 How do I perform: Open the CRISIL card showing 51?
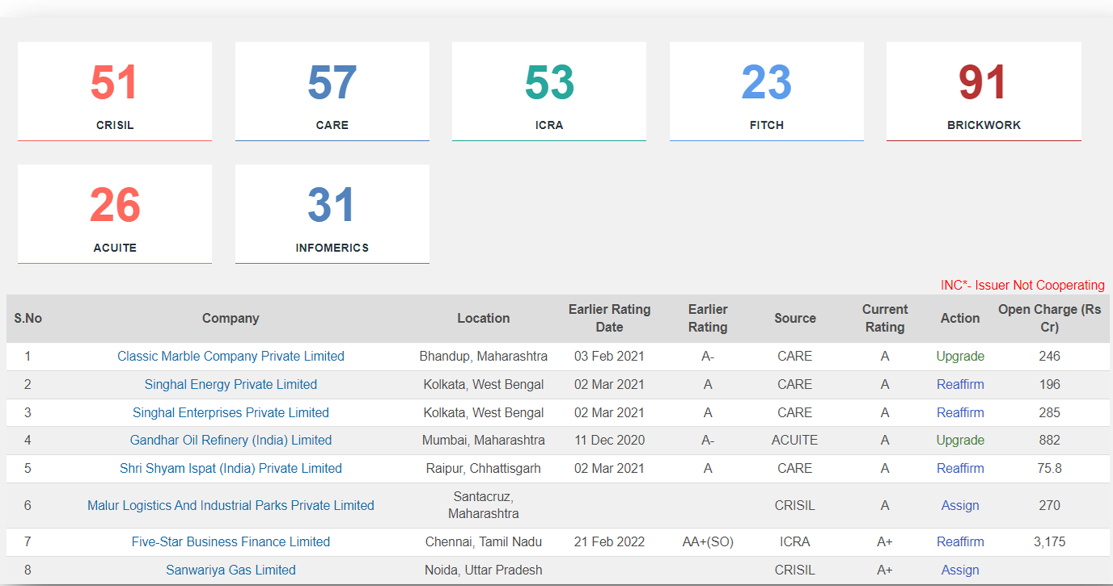click(x=114, y=91)
